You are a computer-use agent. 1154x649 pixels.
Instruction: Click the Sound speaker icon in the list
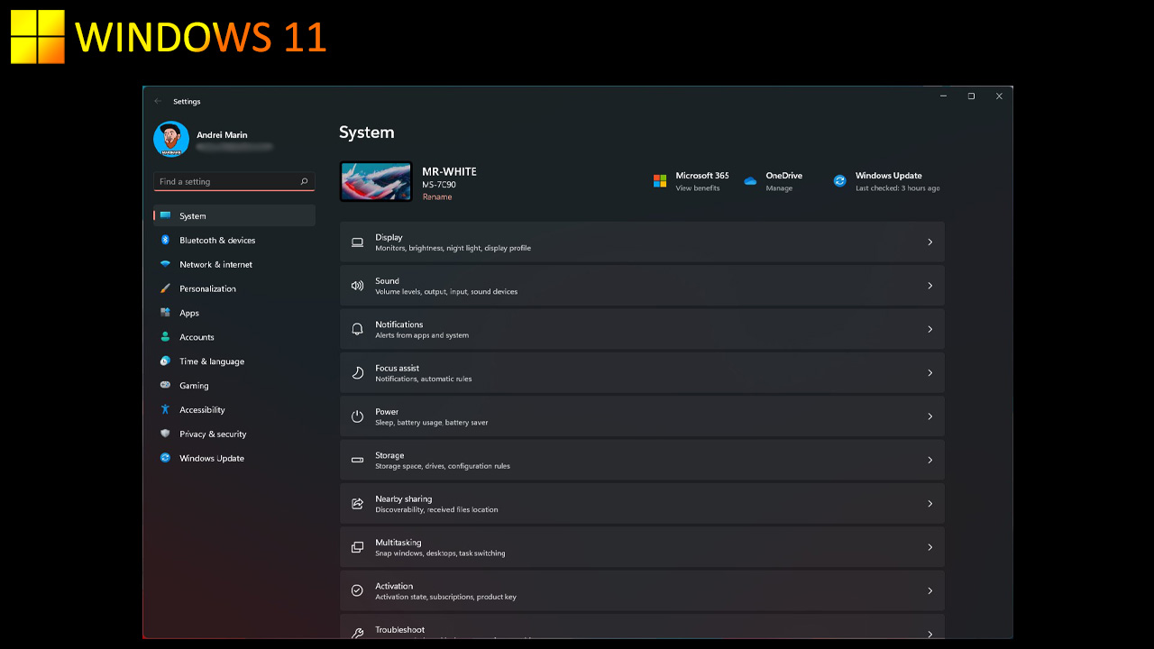pyautogui.click(x=357, y=286)
